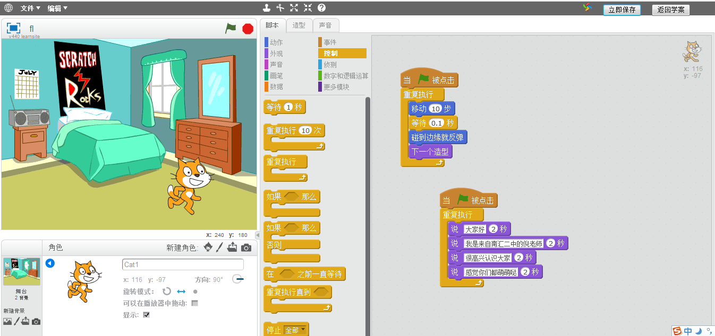Screen dimensions: 715x336
Task: Select the 舞台 stage thumbnail
Action: pyautogui.click(x=21, y=271)
